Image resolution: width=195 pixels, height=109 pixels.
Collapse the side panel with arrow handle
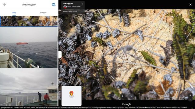[60, 54]
